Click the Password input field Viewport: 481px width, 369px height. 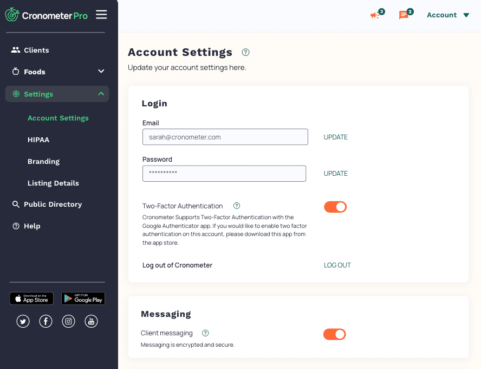tap(224, 174)
